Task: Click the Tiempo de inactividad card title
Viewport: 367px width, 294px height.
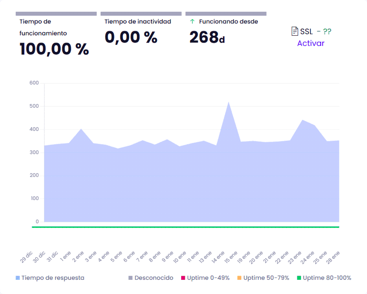Action: click(138, 22)
